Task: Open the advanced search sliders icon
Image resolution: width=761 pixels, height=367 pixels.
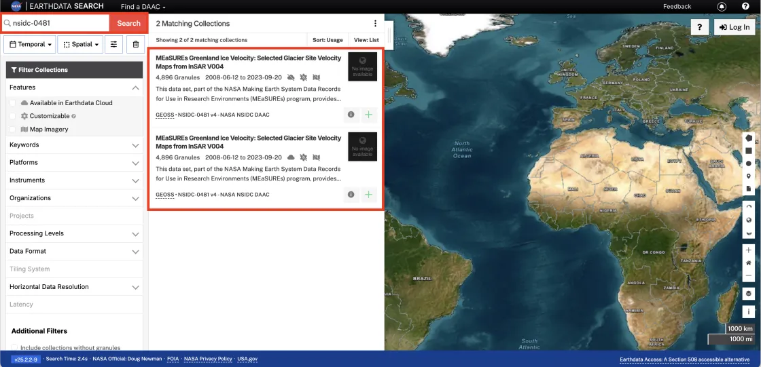Action: (x=113, y=45)
